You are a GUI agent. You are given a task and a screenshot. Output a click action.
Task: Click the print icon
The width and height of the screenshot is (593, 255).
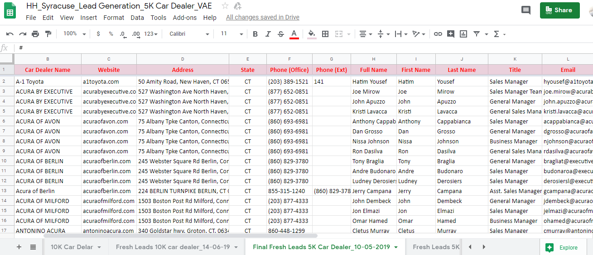(35, 34)
